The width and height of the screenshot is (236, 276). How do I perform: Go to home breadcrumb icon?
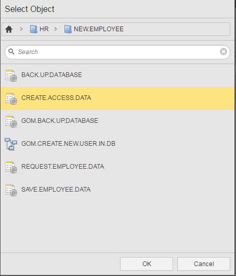tap(9, 29)
